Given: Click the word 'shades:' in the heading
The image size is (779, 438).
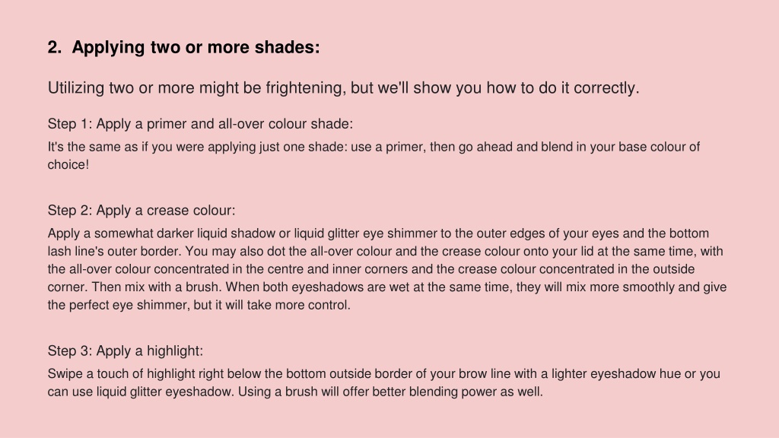Looking at the screenshot, I should (x=287, y=47).
